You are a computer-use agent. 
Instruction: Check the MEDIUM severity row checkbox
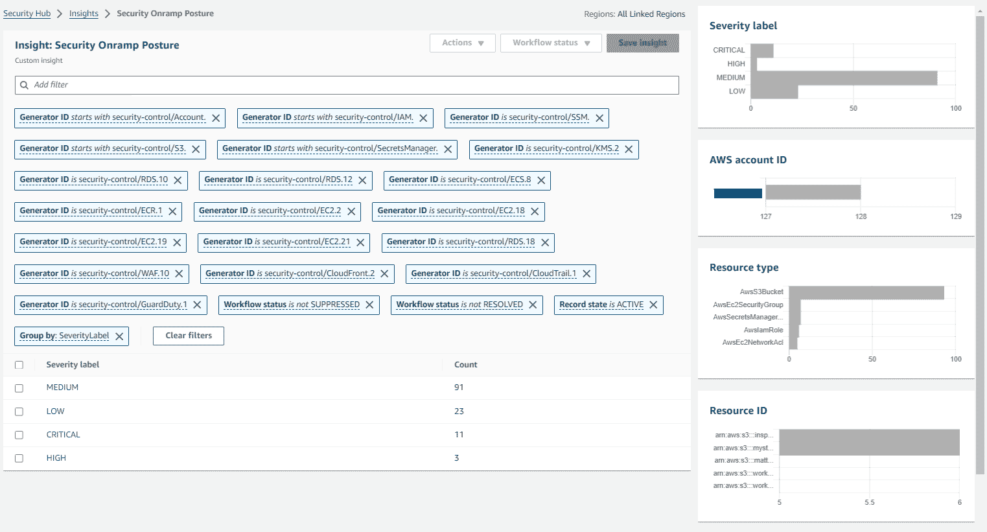point(19,388)
